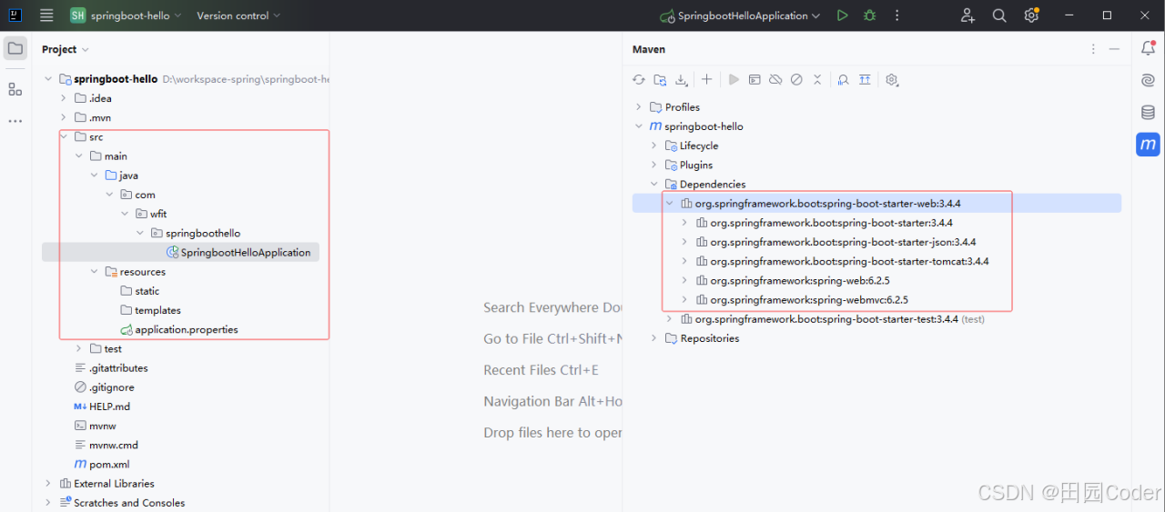Viewport: 1165px width, 512px height.
Task: Select the templates folder
Action: pyautogui.click(x=150, y=310)
